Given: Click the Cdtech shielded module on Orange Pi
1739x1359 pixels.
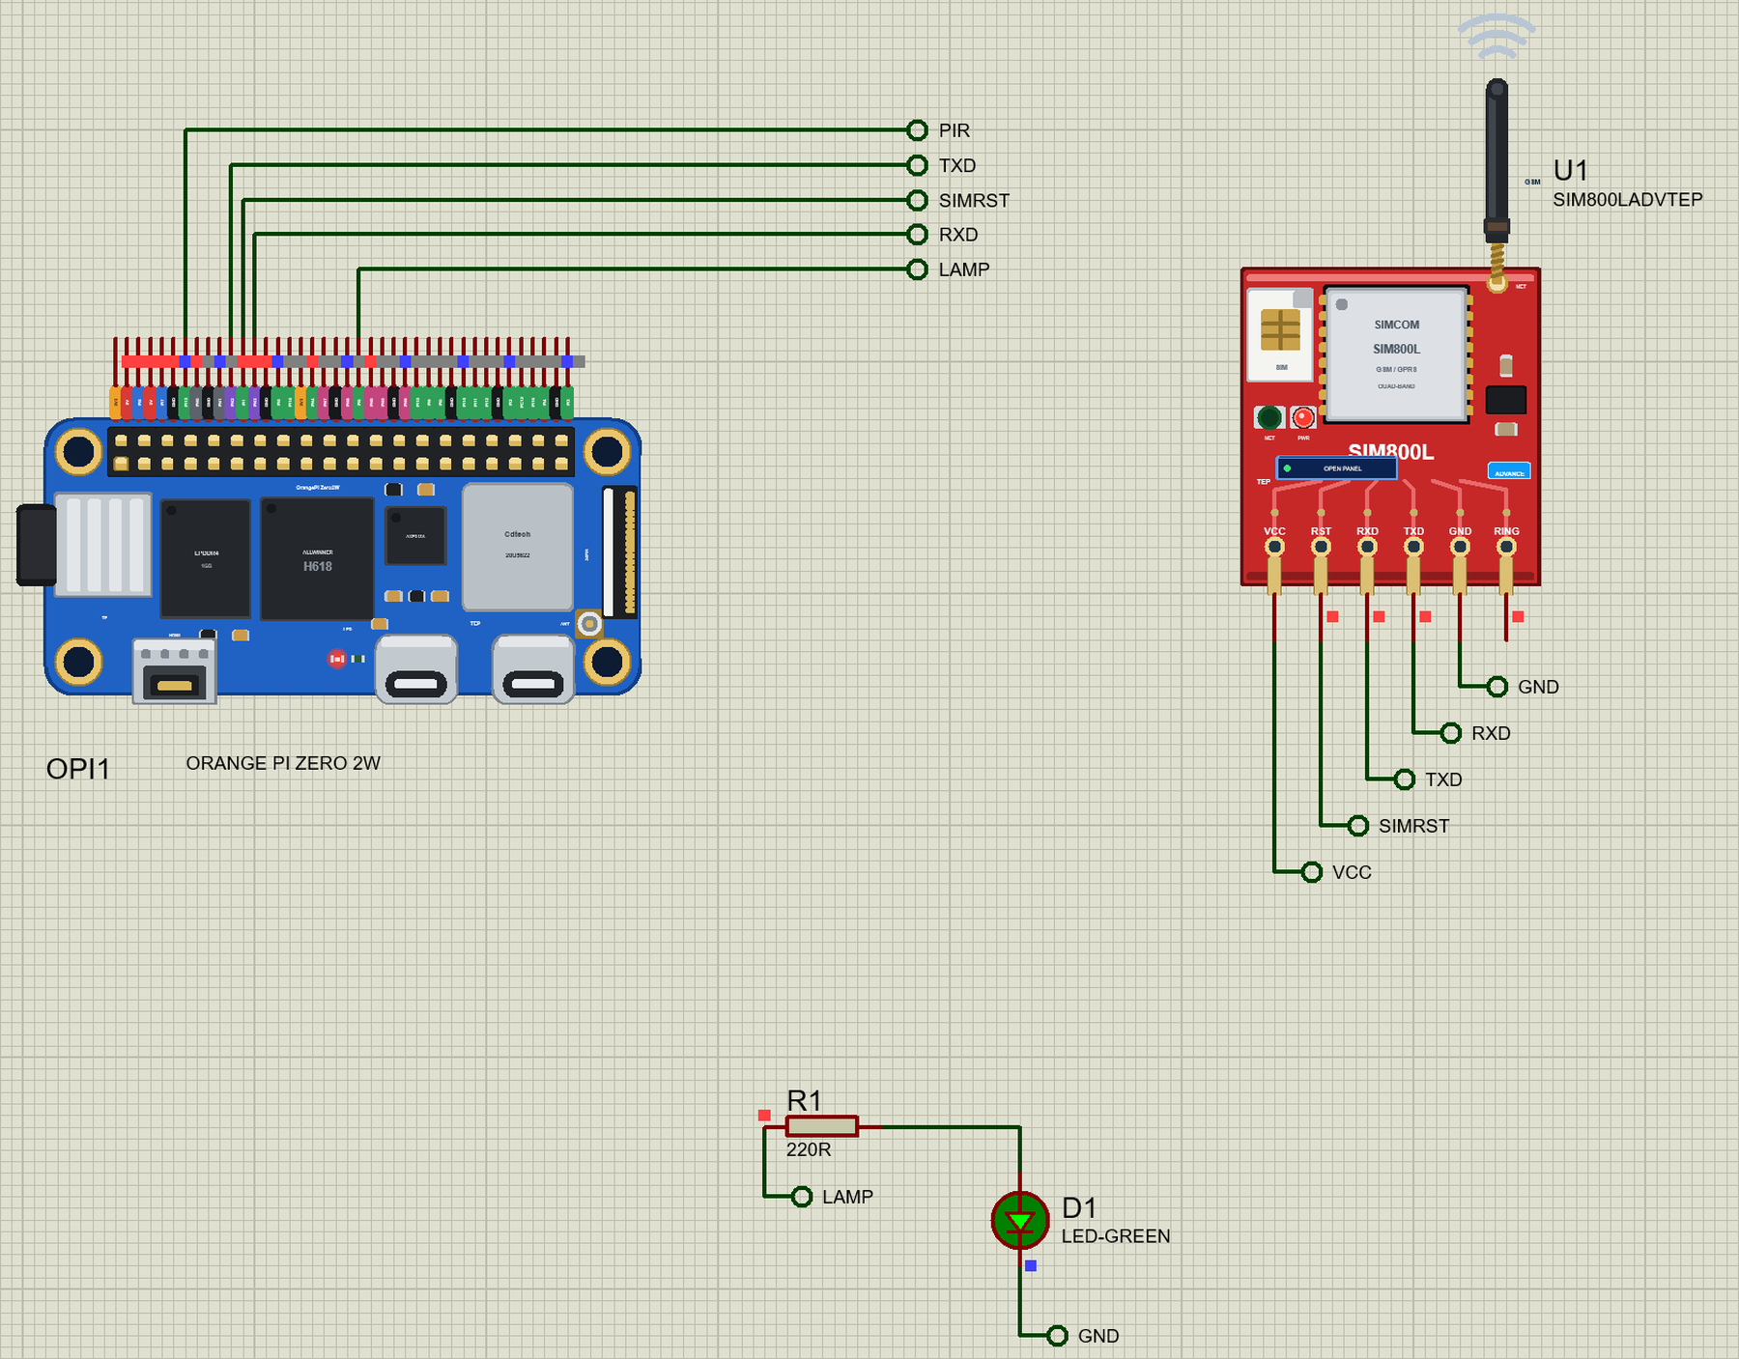Looking at the screenshot, I should coord(518,547).
